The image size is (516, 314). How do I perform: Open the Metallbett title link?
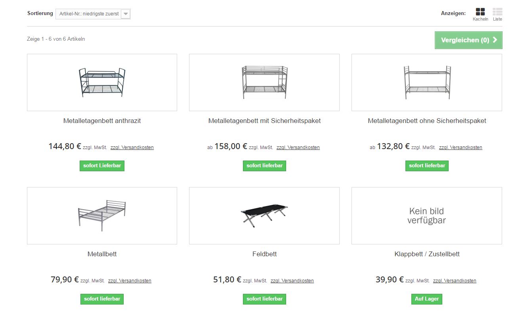pos(102,254)
